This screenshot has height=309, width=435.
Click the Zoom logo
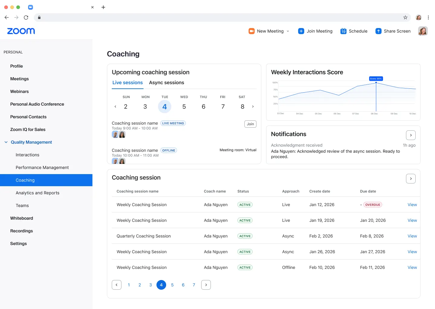21,31
